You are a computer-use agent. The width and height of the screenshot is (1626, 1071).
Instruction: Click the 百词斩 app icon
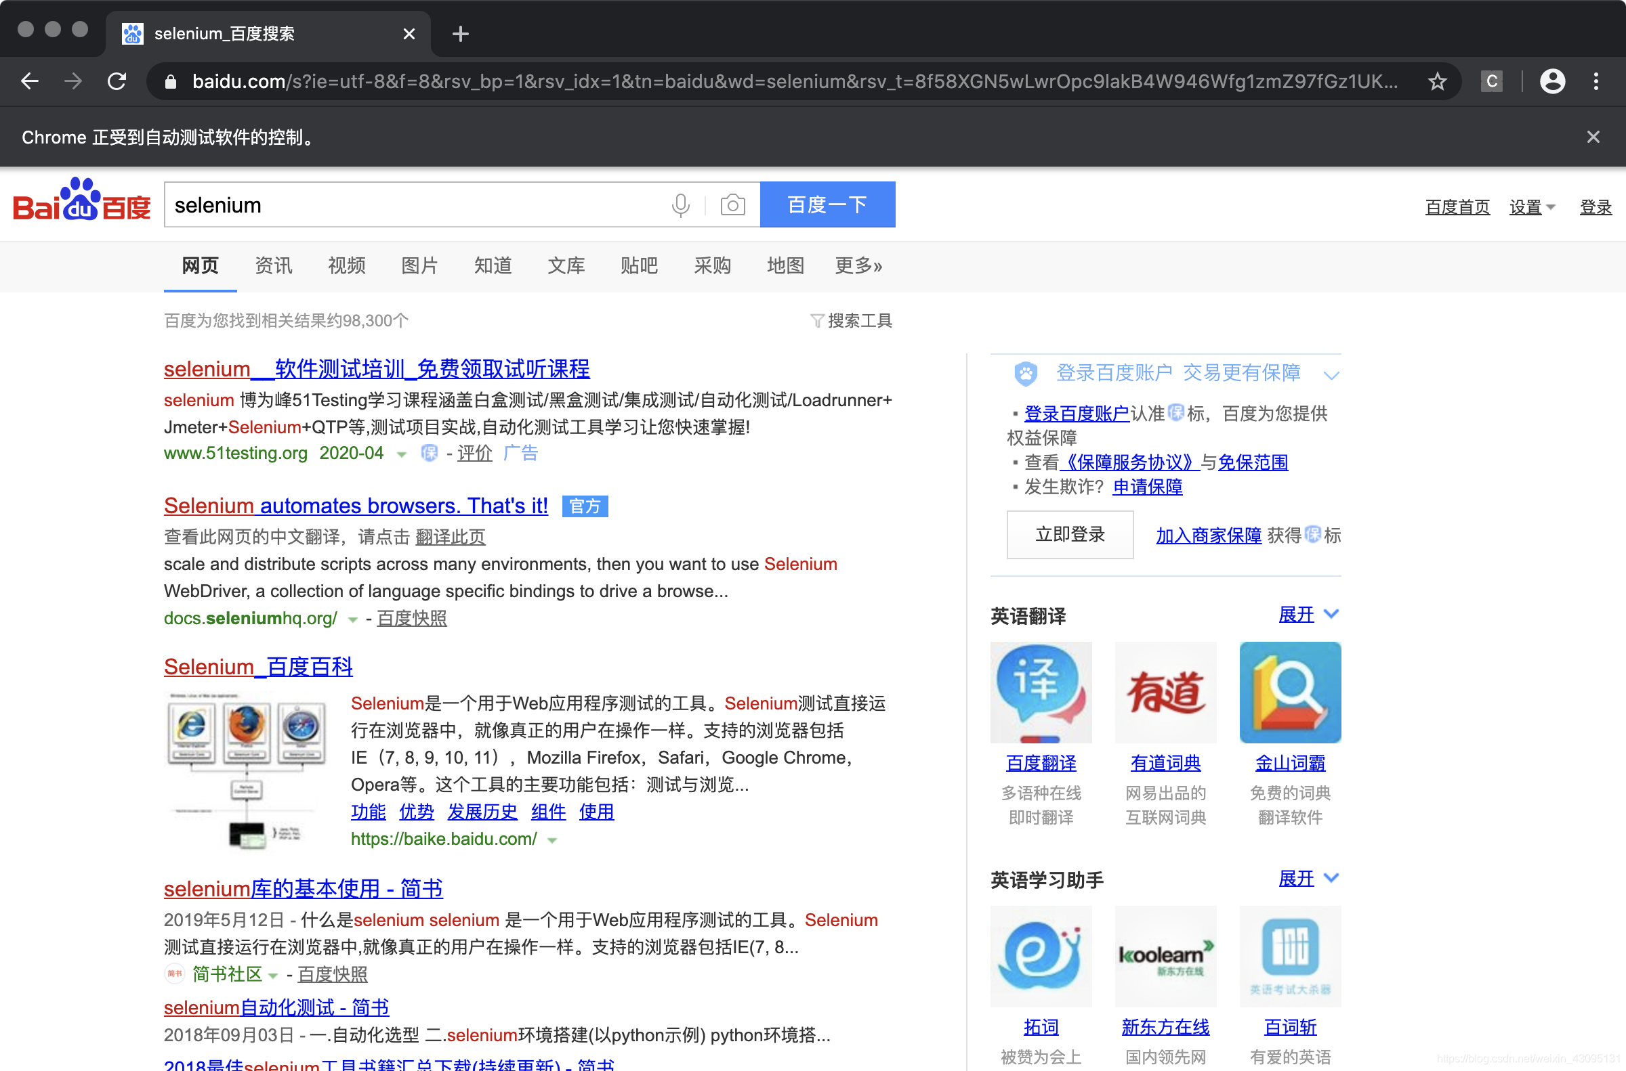point(1291,956)
